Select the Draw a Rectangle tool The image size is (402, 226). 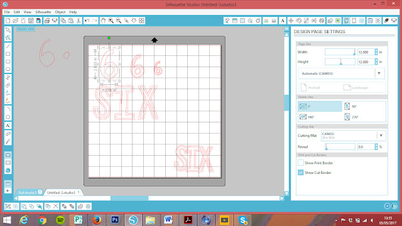coord(8,54)
